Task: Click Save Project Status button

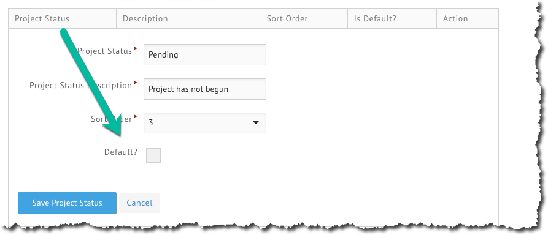Action: [67, 203]
